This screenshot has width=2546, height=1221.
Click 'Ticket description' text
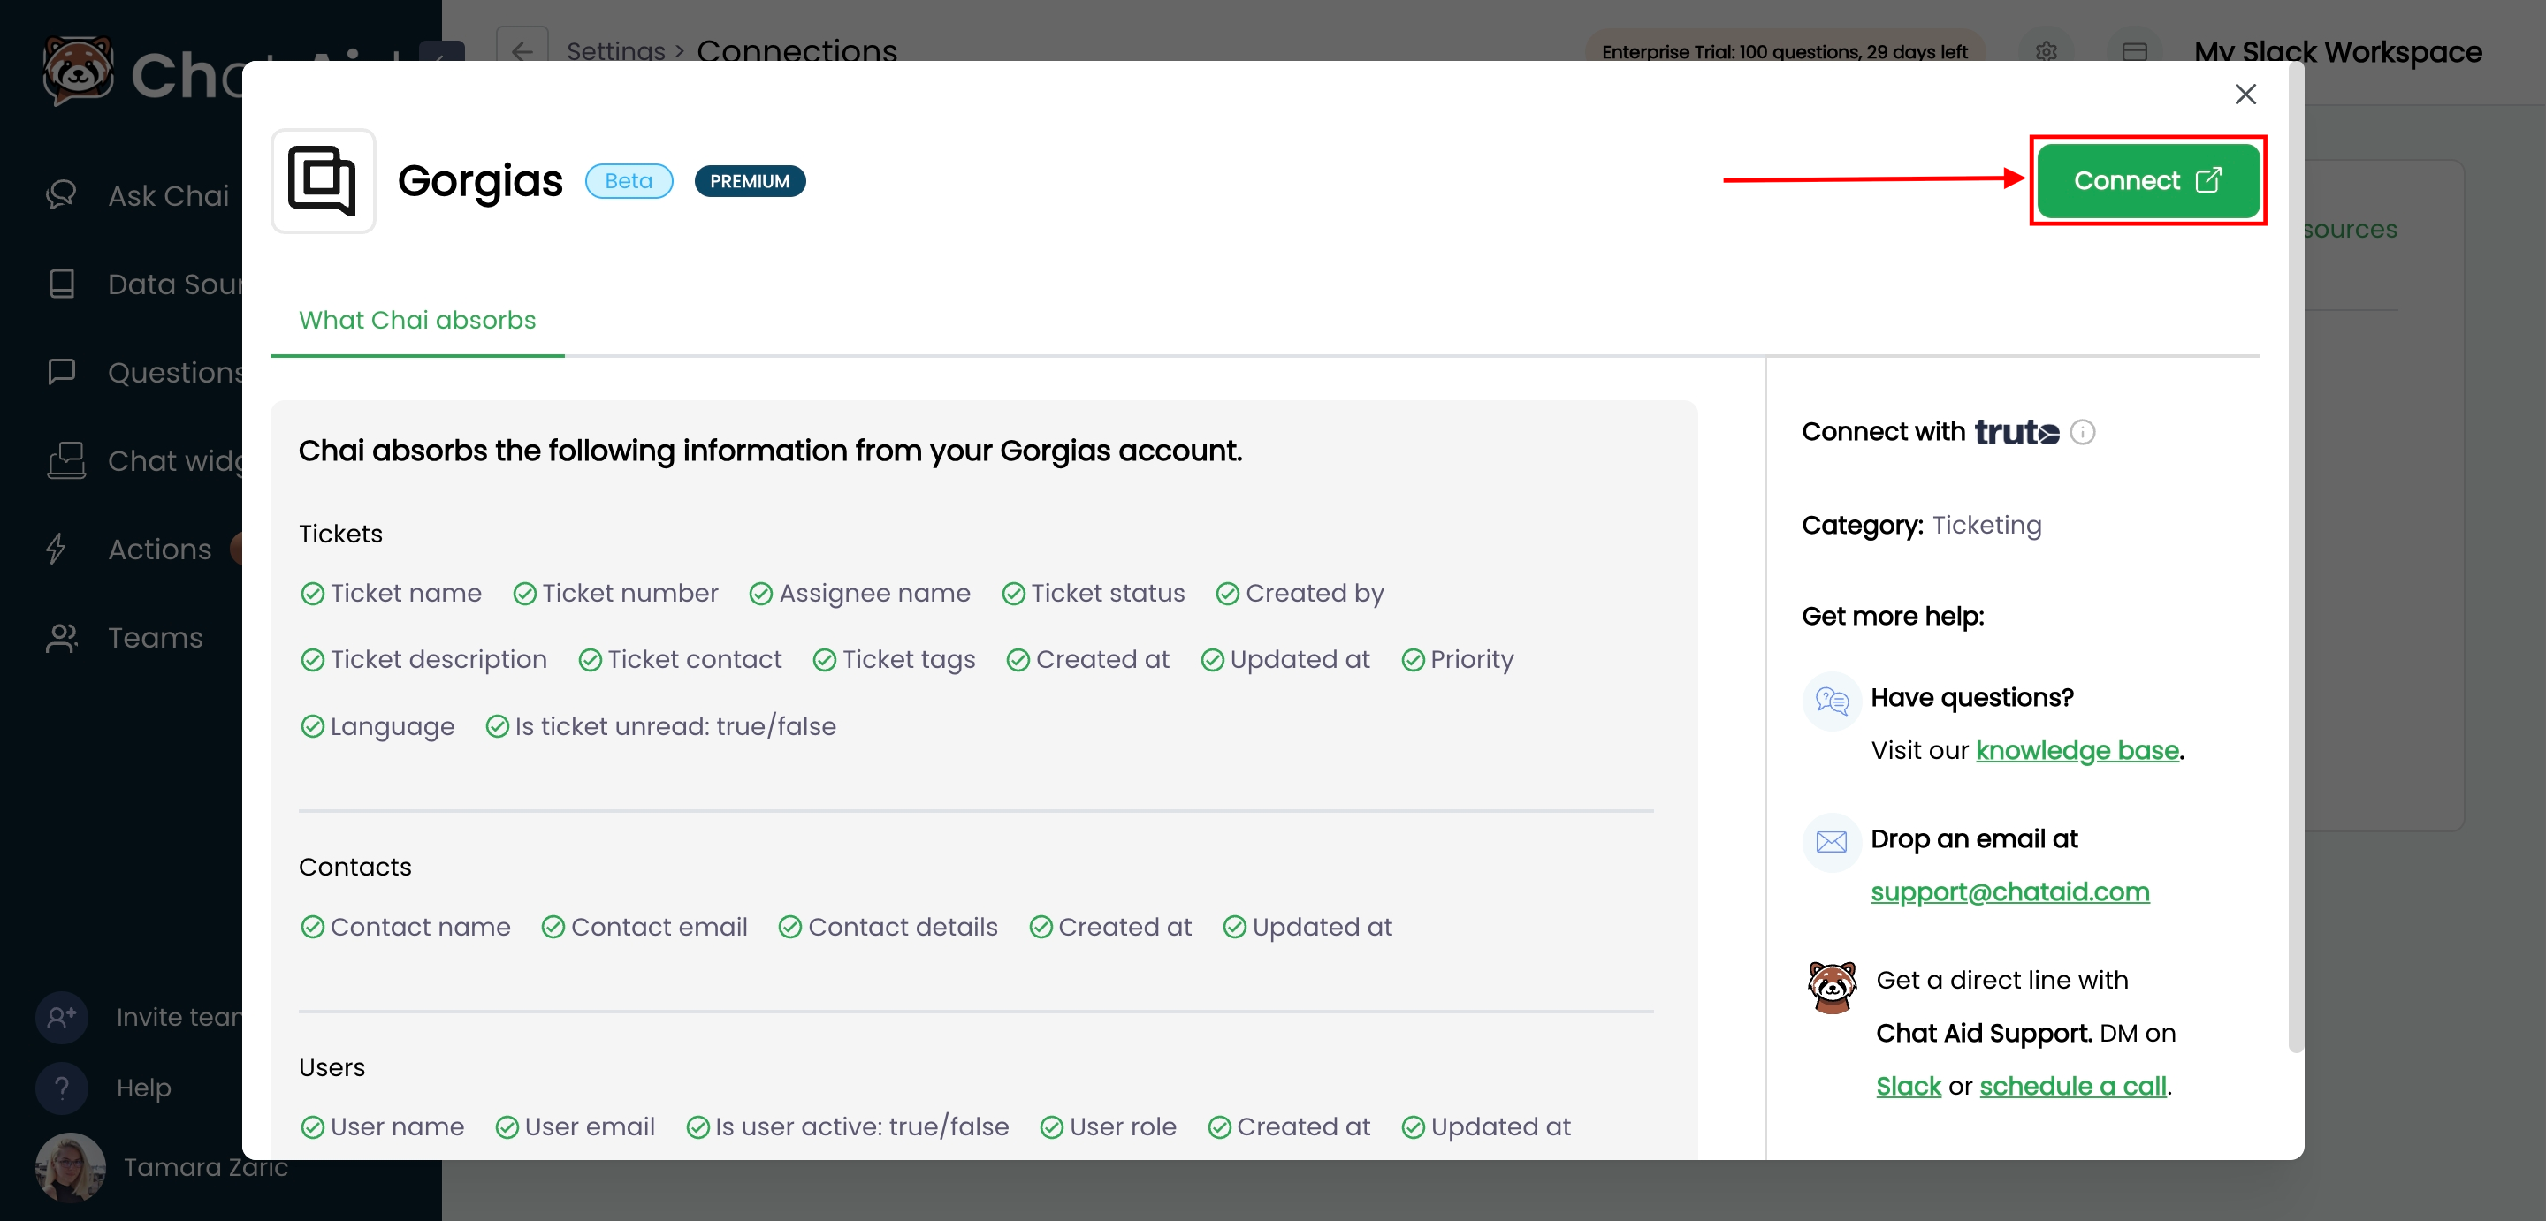438,660
